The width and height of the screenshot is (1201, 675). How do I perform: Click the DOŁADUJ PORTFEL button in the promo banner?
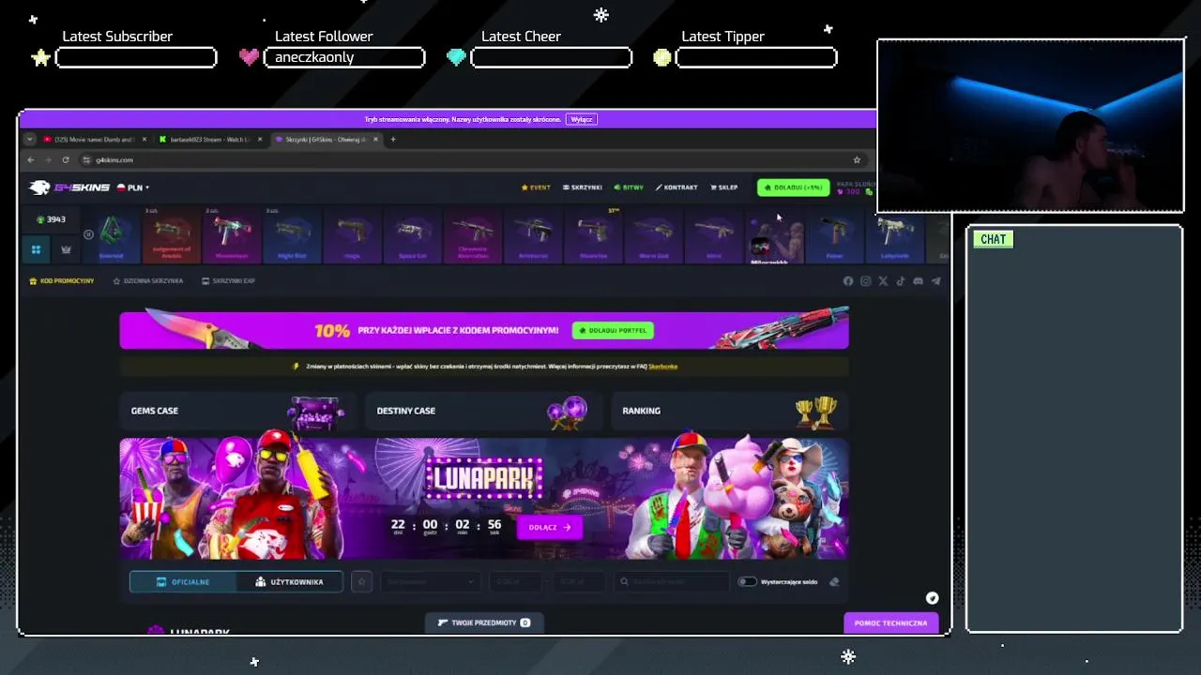[614, 330]
